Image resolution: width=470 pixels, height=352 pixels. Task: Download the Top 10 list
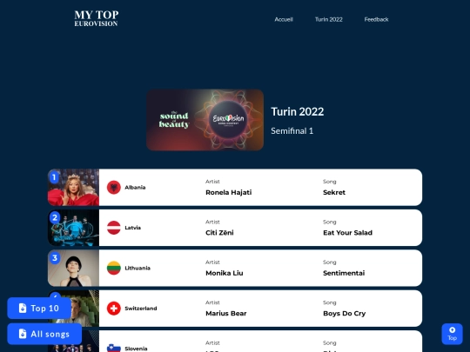click(39, 308)
